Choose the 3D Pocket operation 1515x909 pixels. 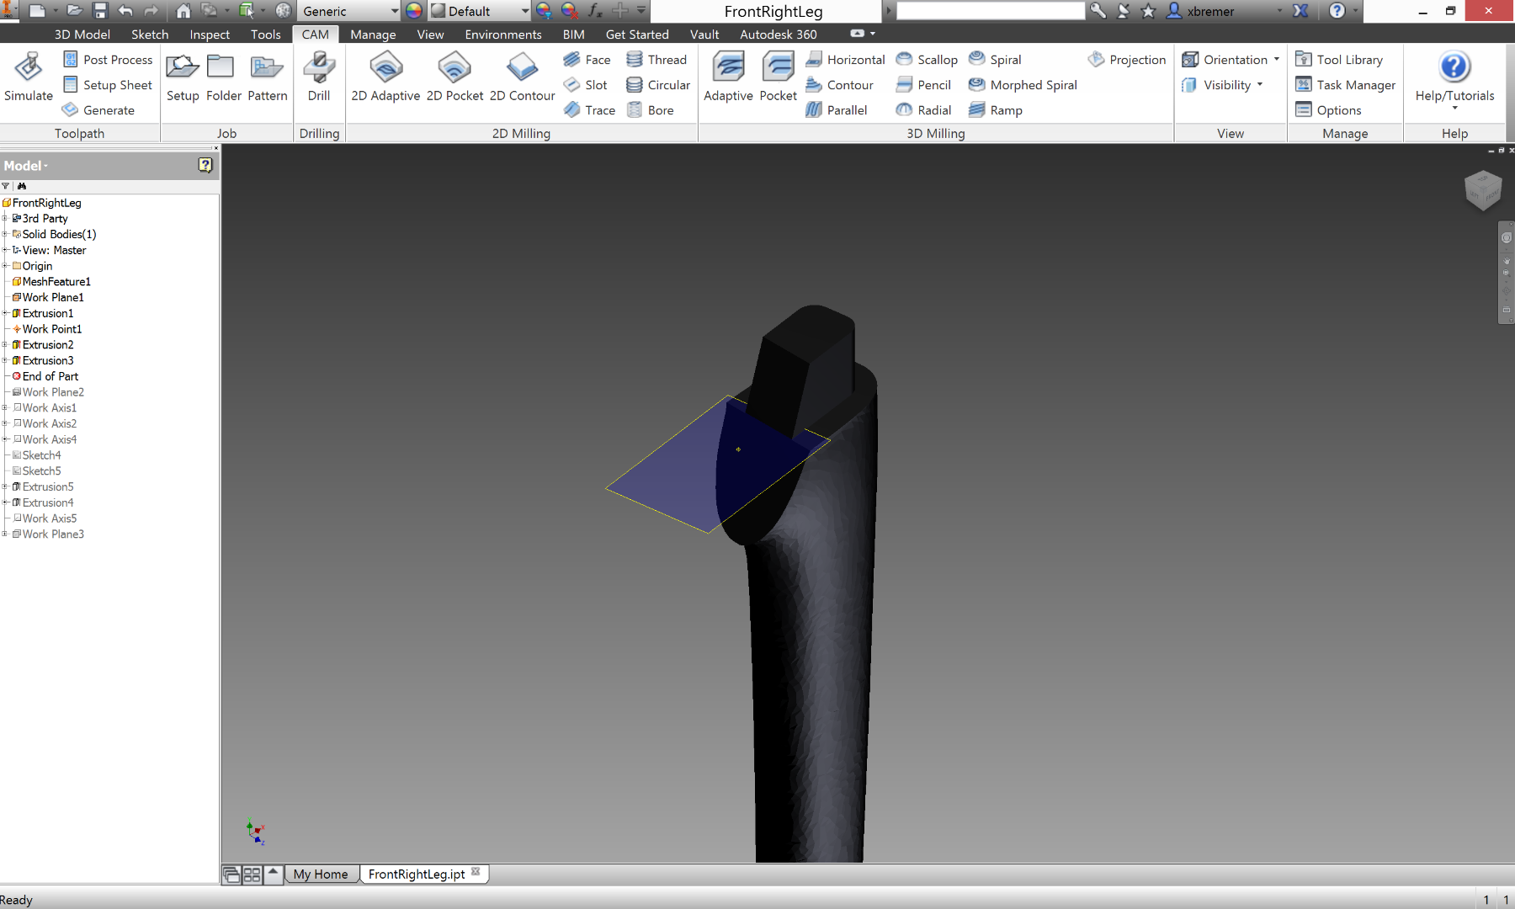[778, 76]
